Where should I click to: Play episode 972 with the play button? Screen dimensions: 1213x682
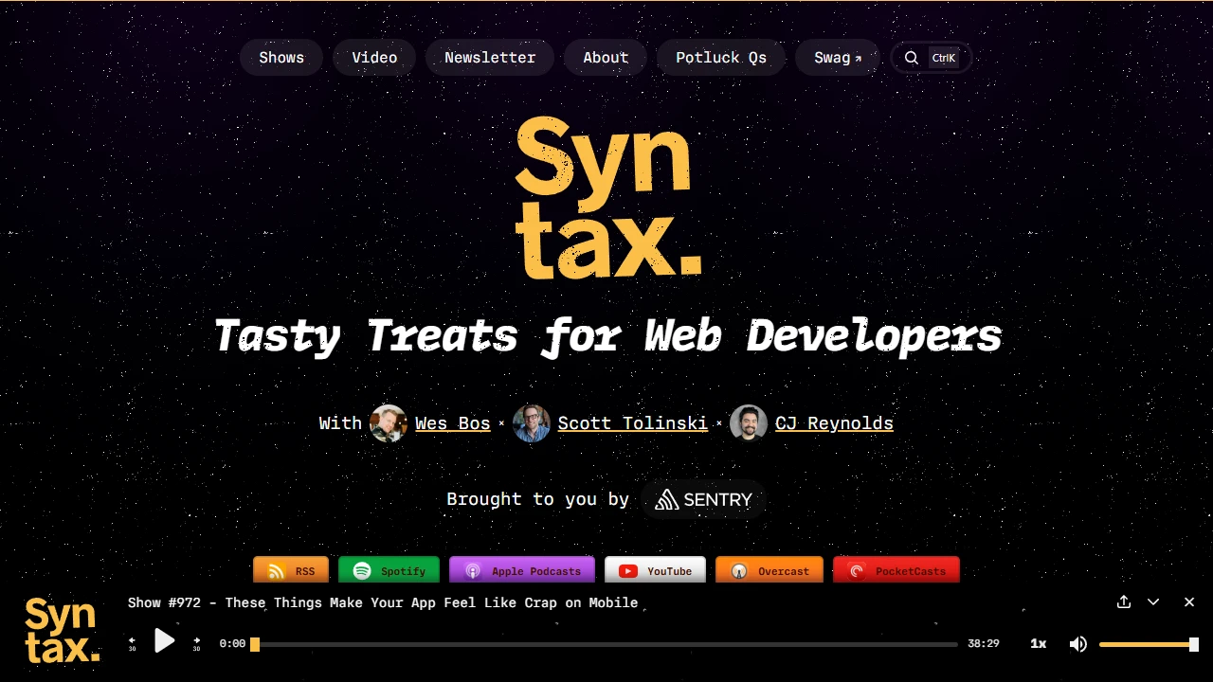[165, 641]
